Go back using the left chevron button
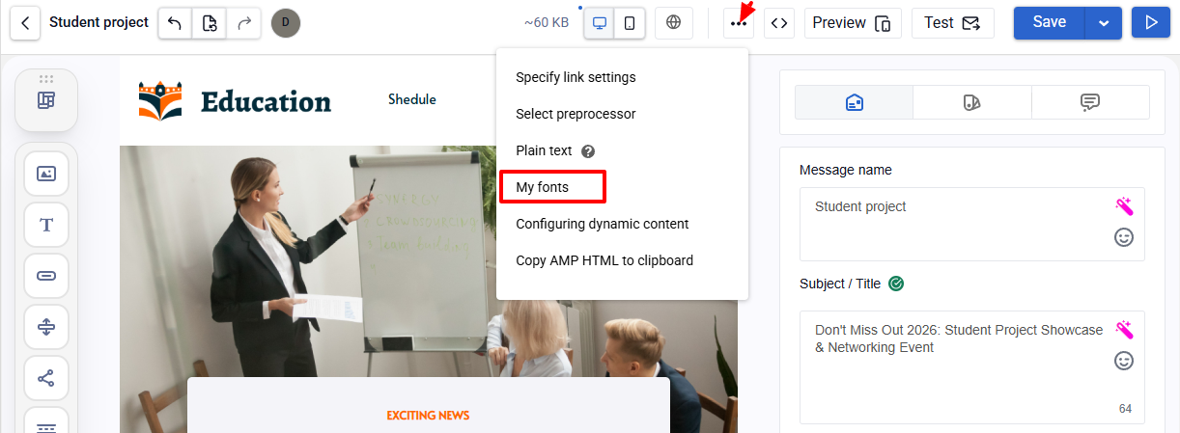This screenshot has width=1180, height=433. [x=25, y=23]
